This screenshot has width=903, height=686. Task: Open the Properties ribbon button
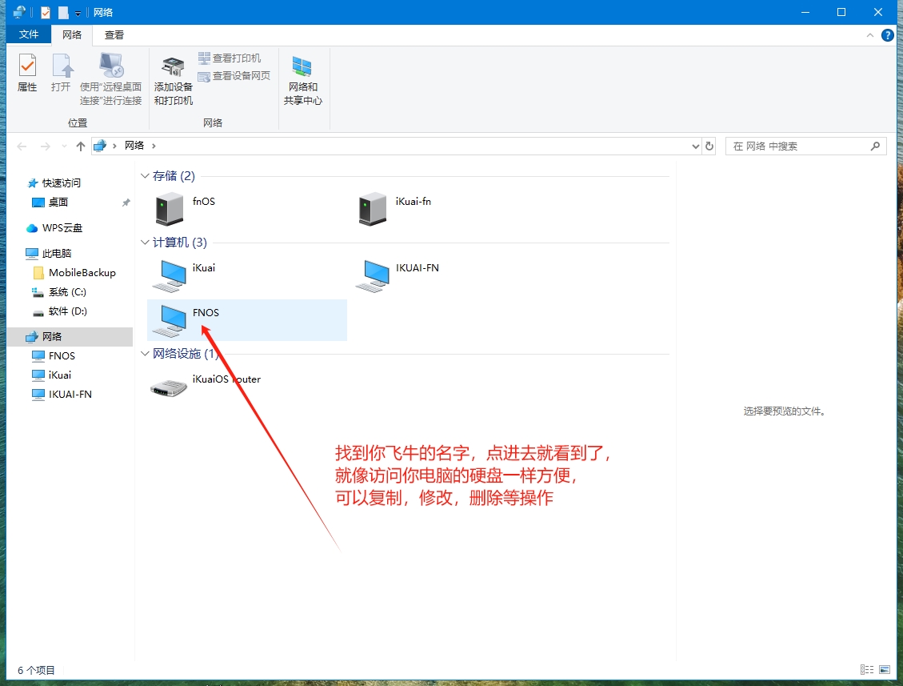click(27, 73)
